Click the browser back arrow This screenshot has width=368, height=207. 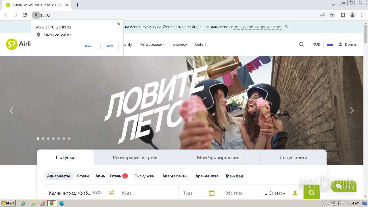tap(6, 15)
